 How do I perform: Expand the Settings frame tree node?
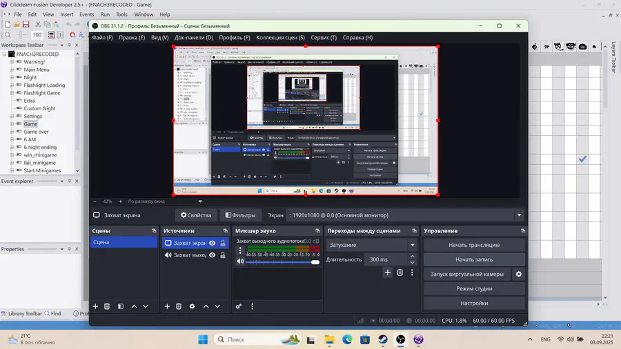click(x=12, y=117)
